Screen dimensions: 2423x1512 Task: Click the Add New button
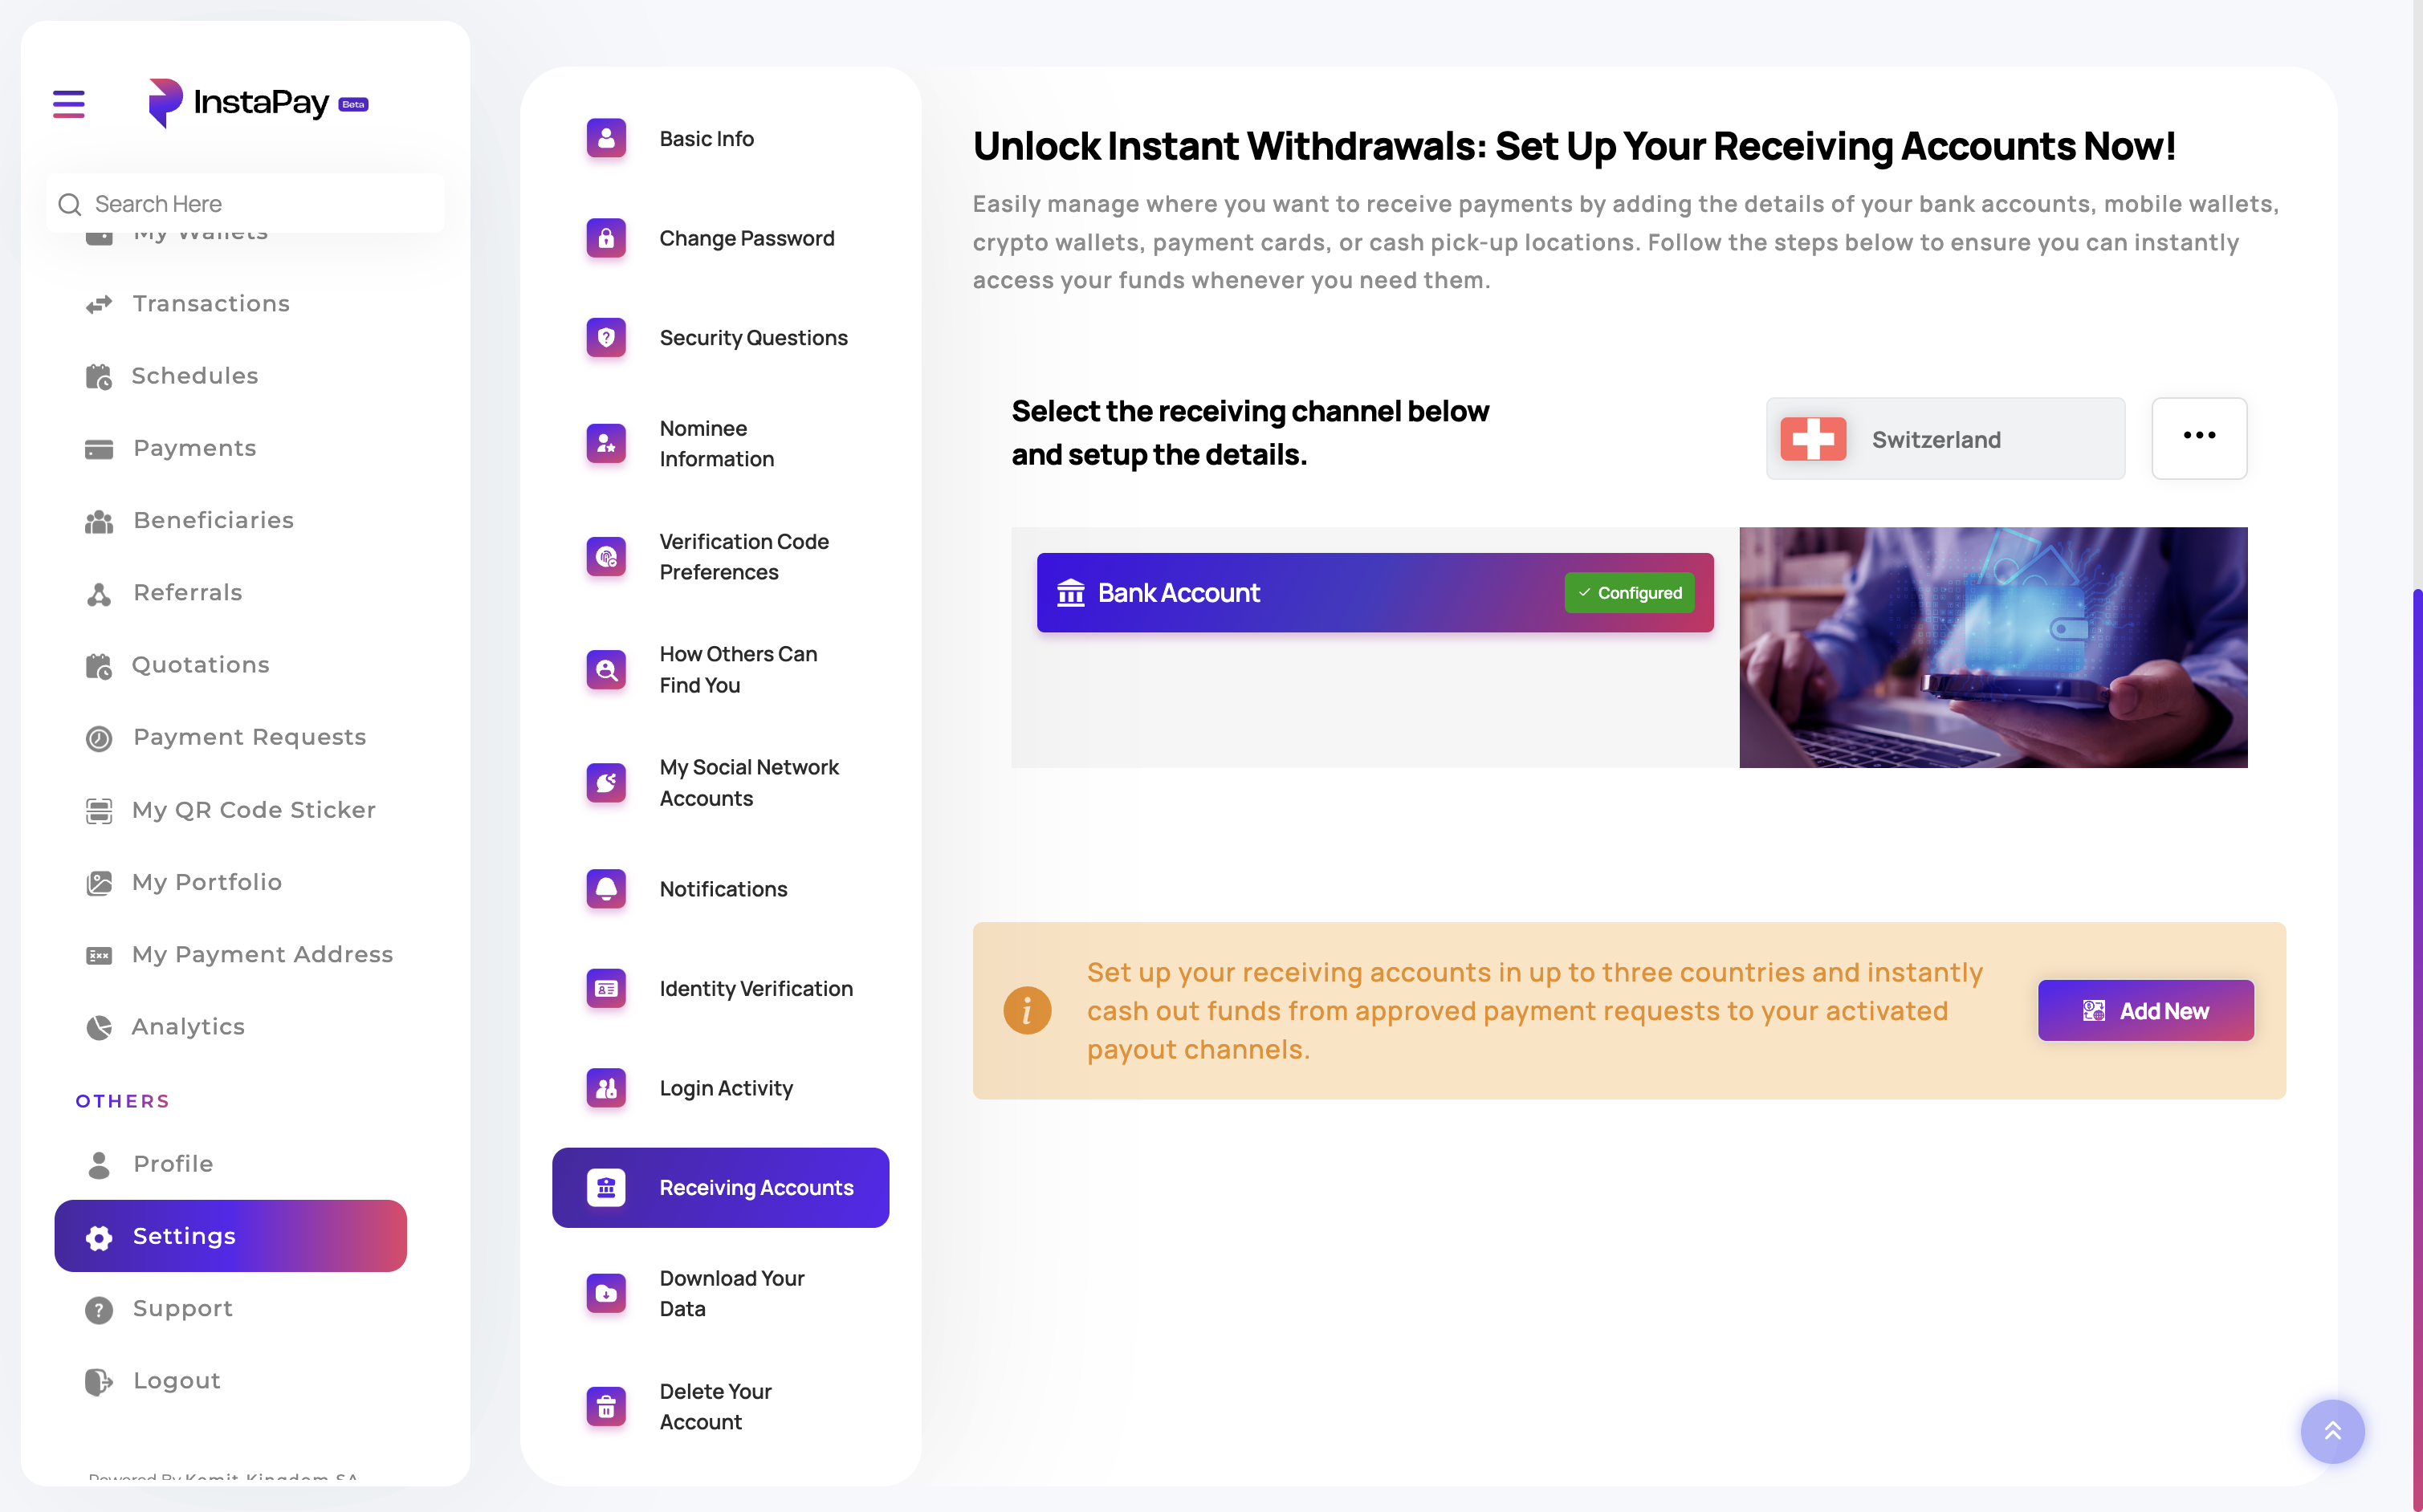point(2145,1010)
